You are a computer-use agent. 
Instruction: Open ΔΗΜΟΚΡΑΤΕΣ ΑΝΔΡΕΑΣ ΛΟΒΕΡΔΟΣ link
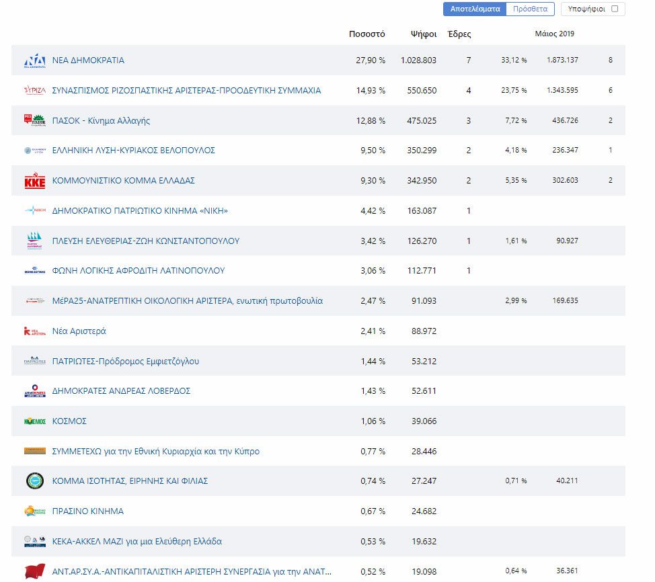(x=121, y=390)
